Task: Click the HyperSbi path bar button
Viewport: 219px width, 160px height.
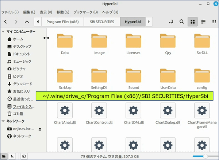Action: pos(133,22)
